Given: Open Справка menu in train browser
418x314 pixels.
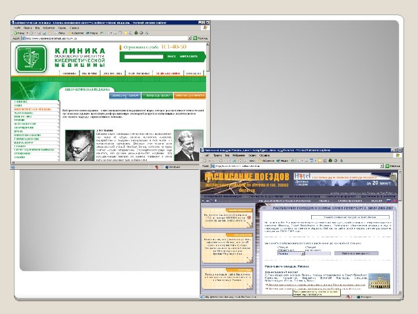Looking at the screenshot, I should tap(264, 155).
